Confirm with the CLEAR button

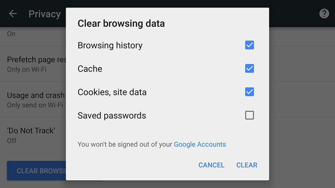tap(247, 165)
